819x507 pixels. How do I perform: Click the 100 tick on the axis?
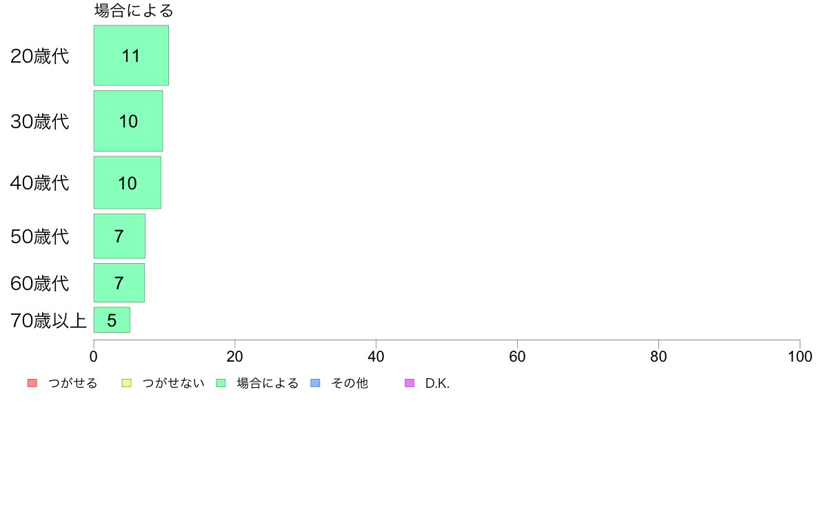pyautogui.click(x=800, y=357)
